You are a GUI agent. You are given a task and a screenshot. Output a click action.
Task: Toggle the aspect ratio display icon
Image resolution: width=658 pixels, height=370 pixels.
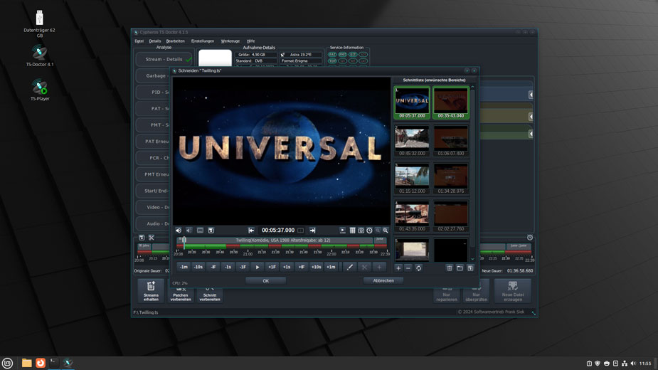coord(200,231)
